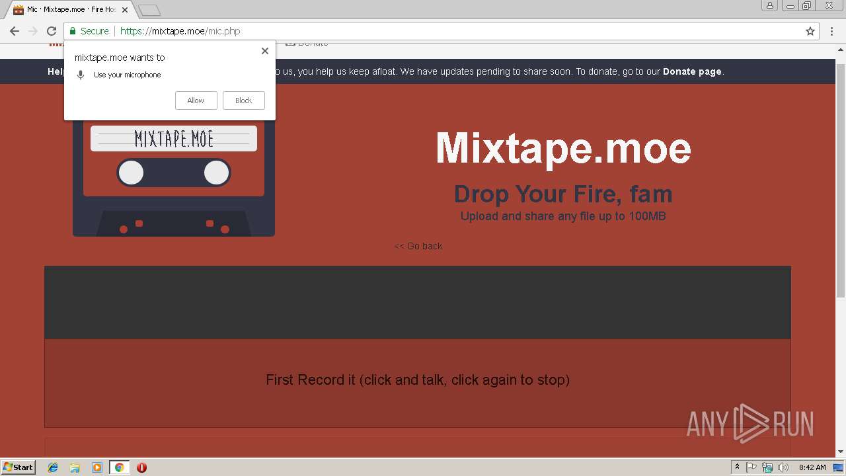Click 'Upload and share any file' text
The height and width of the screenshot is (476, 846).
pyautogui.click(x=563, y=216)
